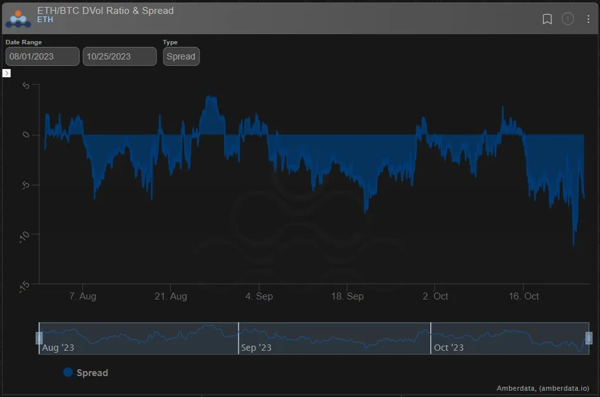Click the Date Range label

(23, 42)
